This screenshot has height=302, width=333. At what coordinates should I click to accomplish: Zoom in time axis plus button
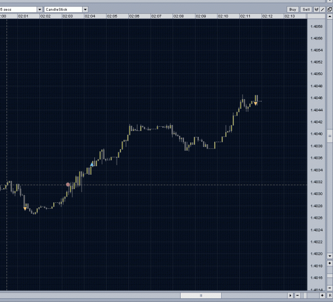322,296
